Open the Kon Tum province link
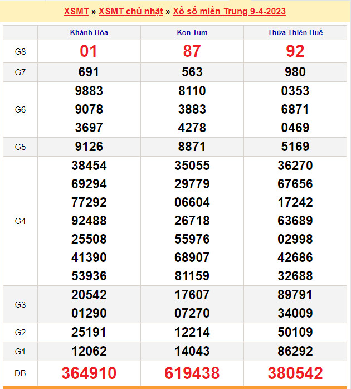Image resolution: width=351 pixels, height=389 pixels. coord(192,32)
